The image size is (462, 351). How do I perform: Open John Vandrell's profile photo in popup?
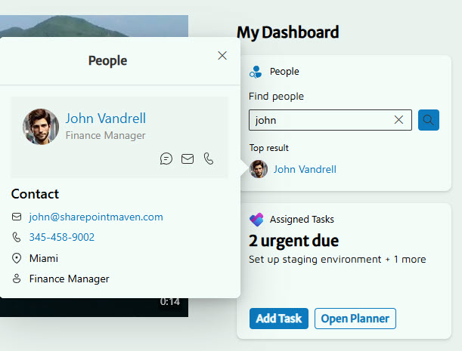pos(41,126)
